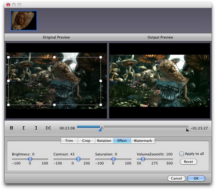Click the bottom-center crop handle
Image resolution: width=216 pixels, height=190 pixels.
click(54, 105)
